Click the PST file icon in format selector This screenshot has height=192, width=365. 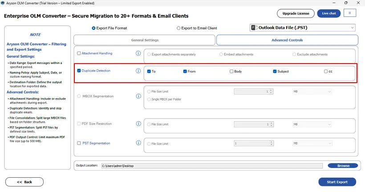point(255,28)
